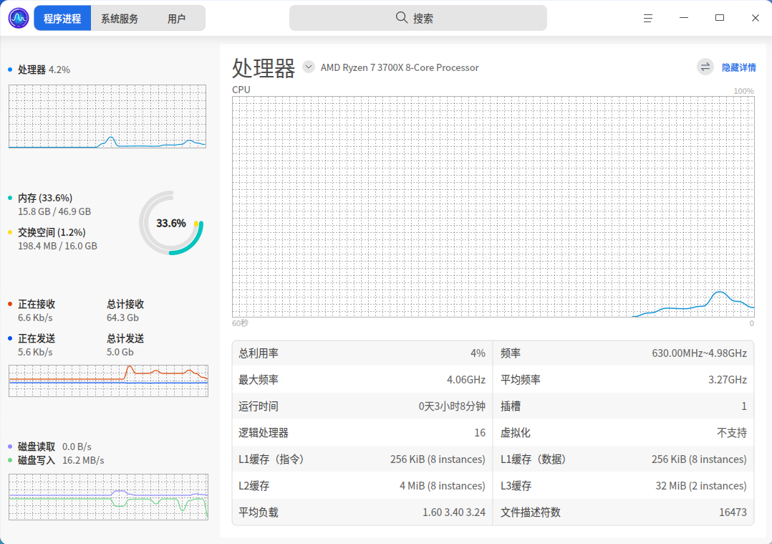Select the 用户 tab
The image size is (772, 544).
176,18
